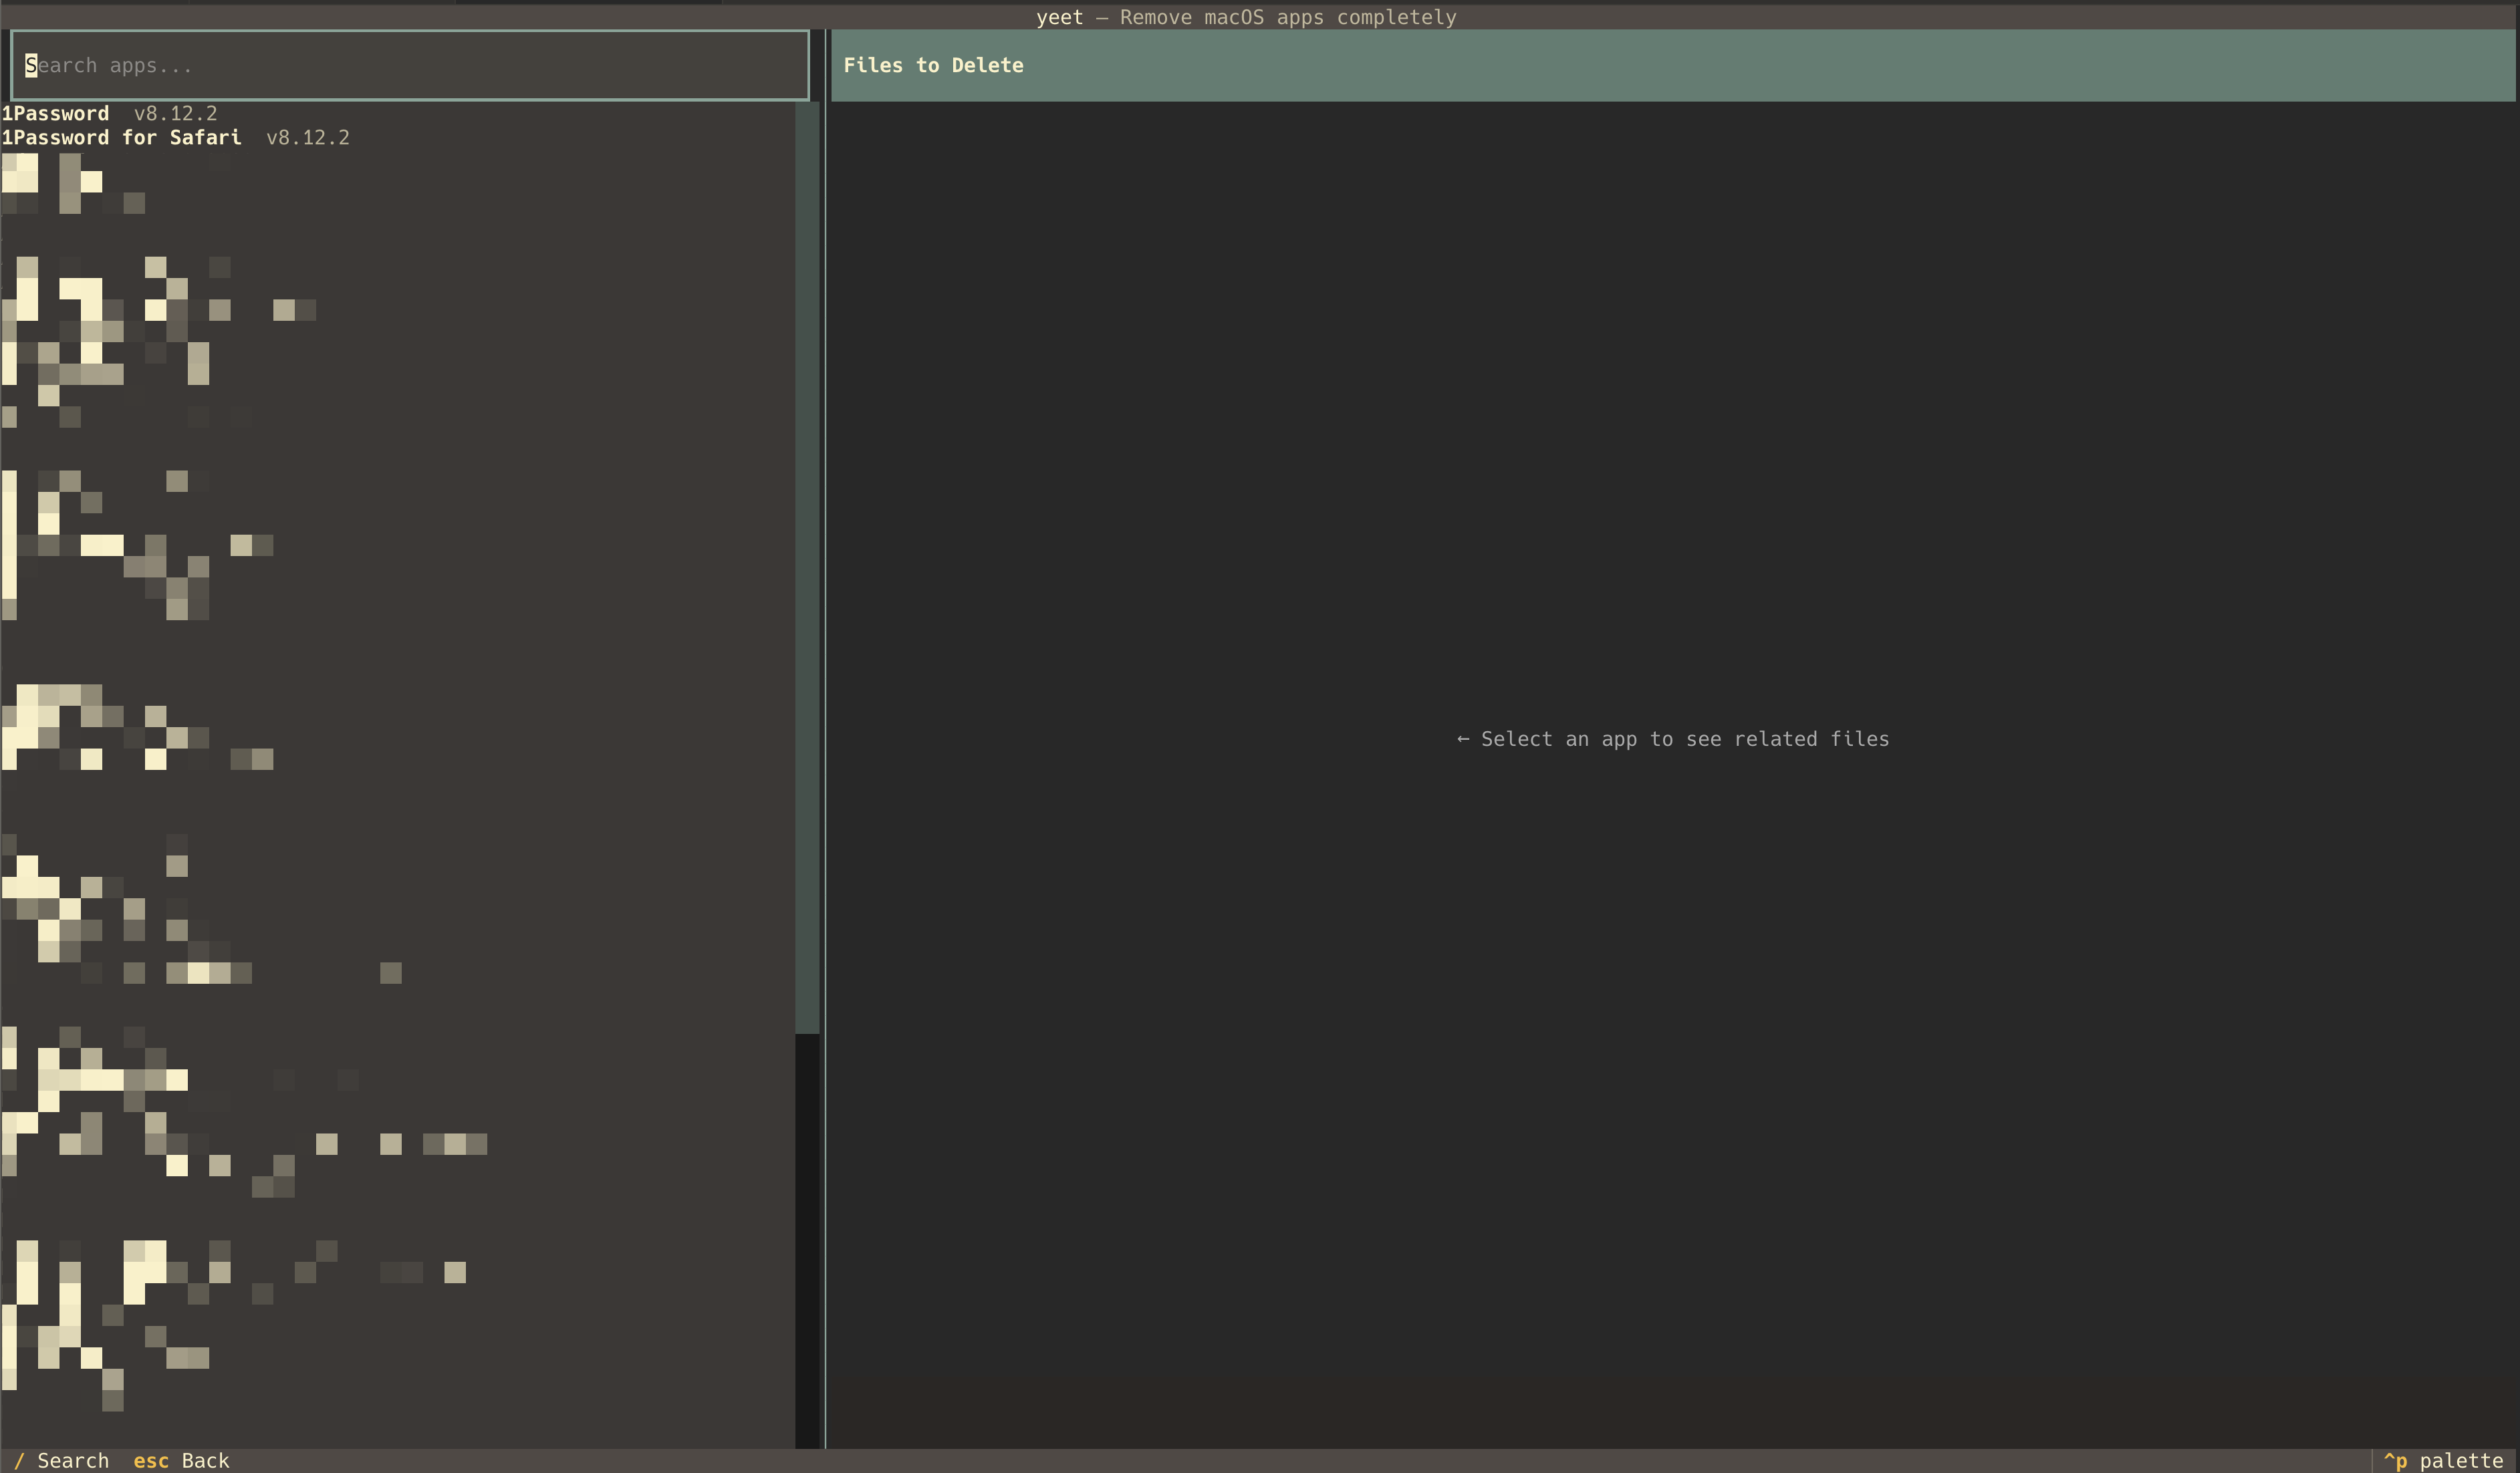
Task: Open the palette from footer
Action: 2460,1461
